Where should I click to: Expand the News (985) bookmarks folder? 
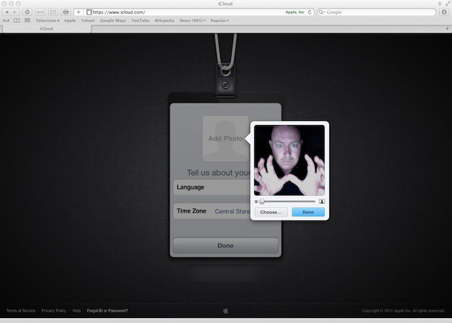coord(192,20)
